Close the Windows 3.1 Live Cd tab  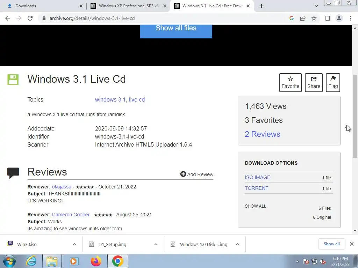tap(249, 6)
